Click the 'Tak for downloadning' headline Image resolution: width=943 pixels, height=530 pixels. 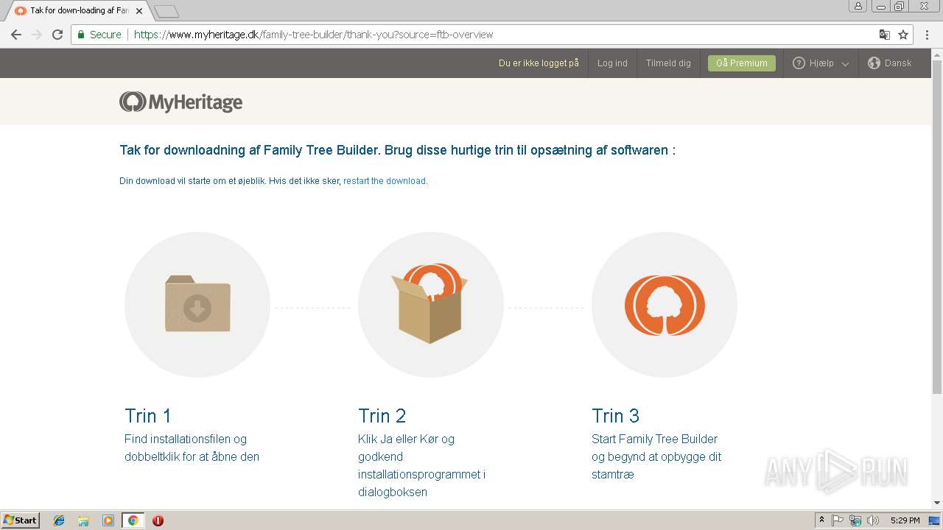pos(398,150)
